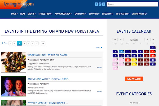Go to results page 6
The width and height of the screenshot is (159, 106).
[33, 43]
